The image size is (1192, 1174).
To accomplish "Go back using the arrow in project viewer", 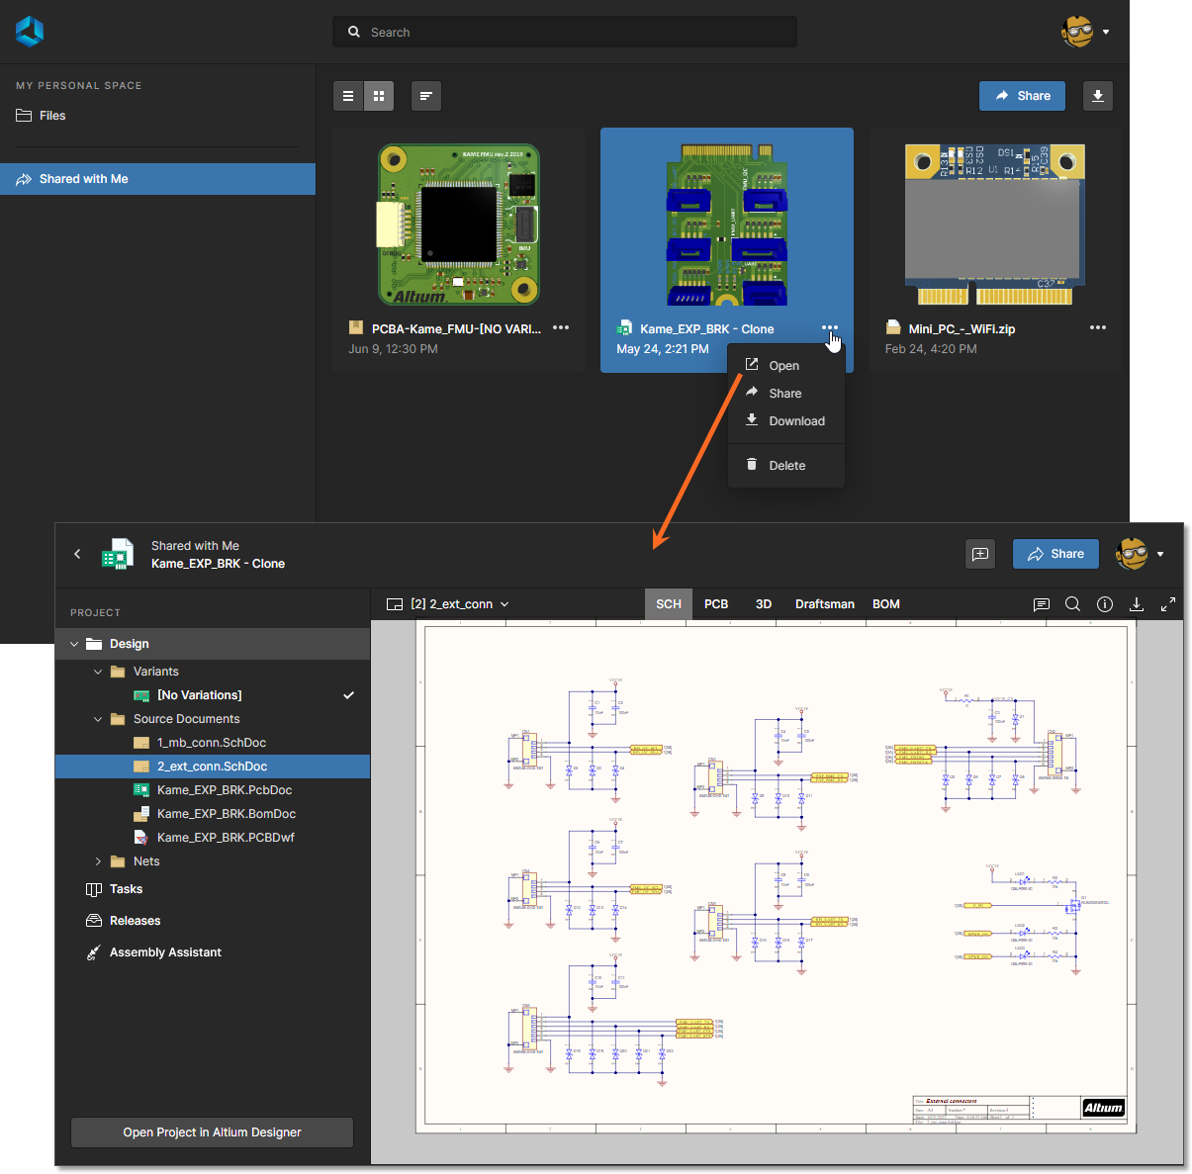I will [x=77, y=554].
